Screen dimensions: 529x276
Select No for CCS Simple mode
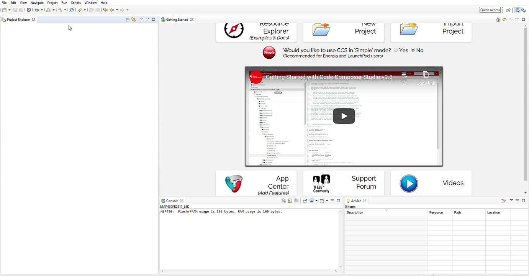[x=413, y=50]
